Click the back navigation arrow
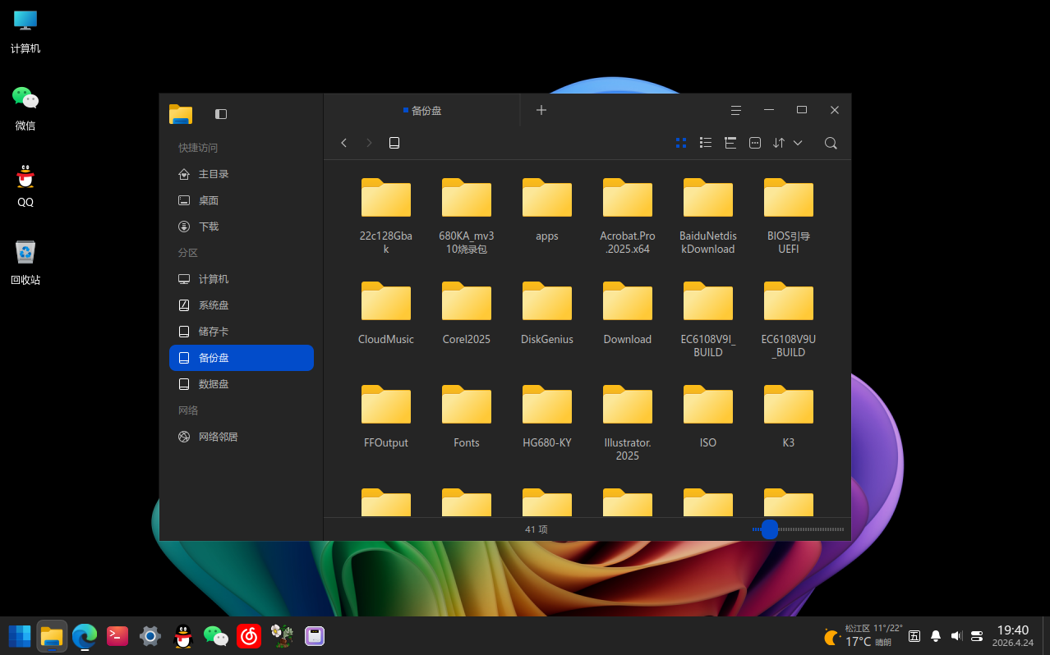The height and width of the screenshot is (655, 1050). (344, 143)
